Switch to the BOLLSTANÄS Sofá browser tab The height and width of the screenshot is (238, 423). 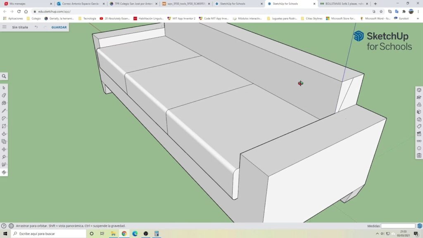pos(341,4)
